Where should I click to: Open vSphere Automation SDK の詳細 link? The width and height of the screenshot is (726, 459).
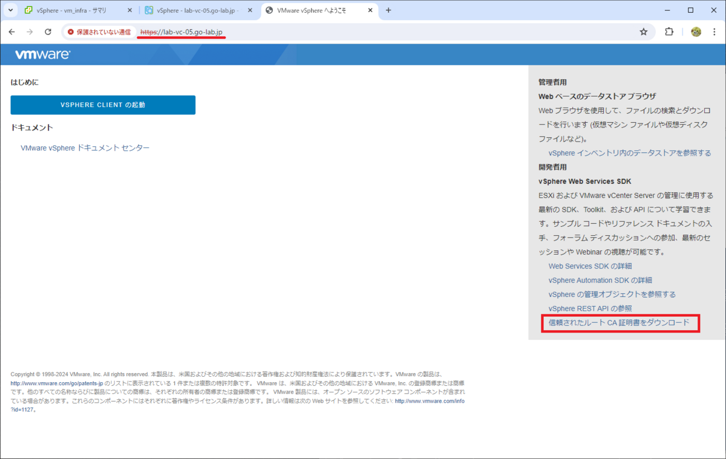(600, 280)
